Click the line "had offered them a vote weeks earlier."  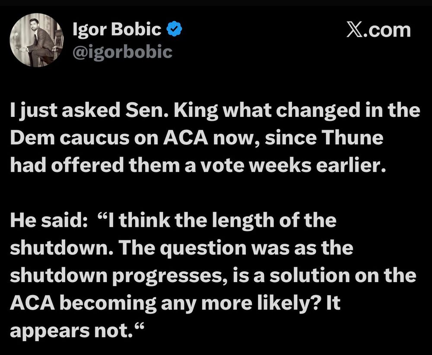(x=198, y=165)
